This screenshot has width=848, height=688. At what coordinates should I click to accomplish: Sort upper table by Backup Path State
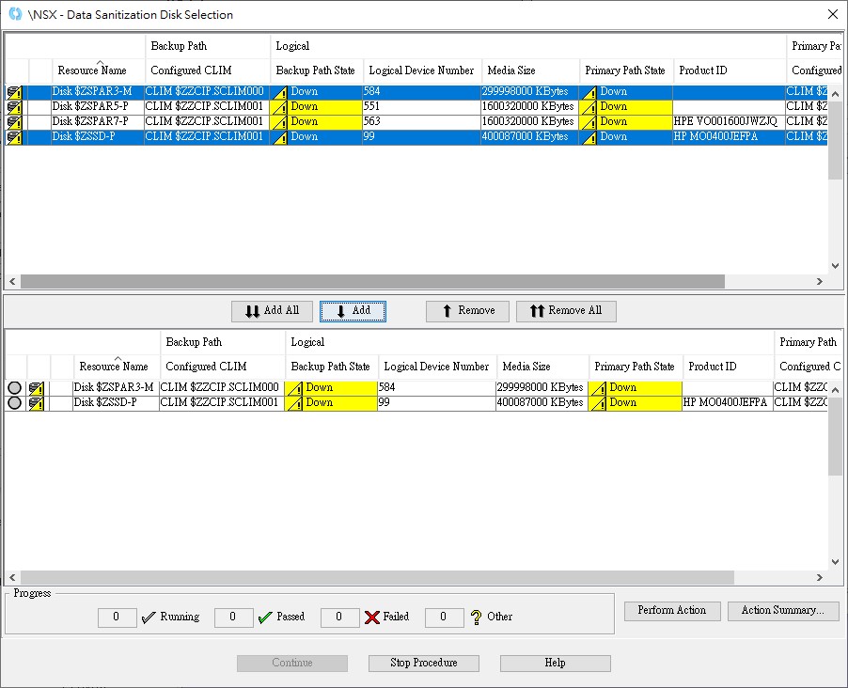[x=316, y=70]
